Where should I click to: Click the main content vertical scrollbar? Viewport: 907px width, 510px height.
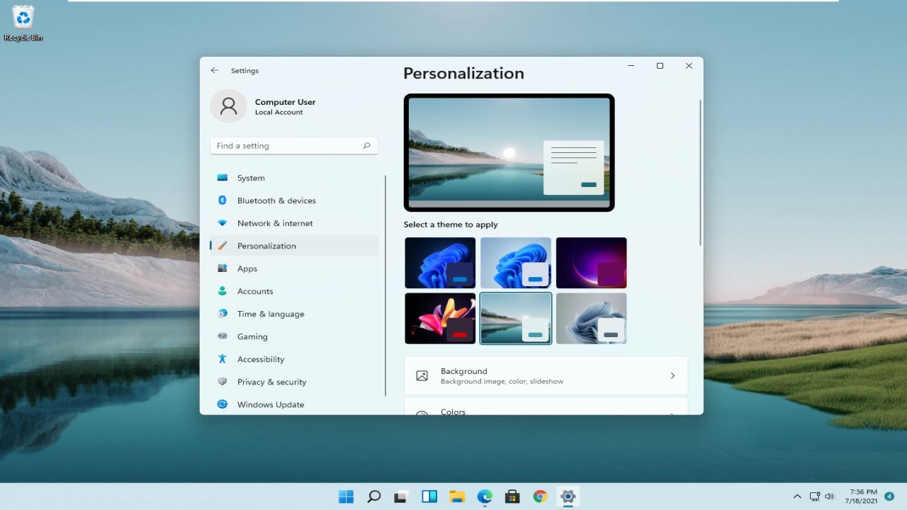(700, 173)
